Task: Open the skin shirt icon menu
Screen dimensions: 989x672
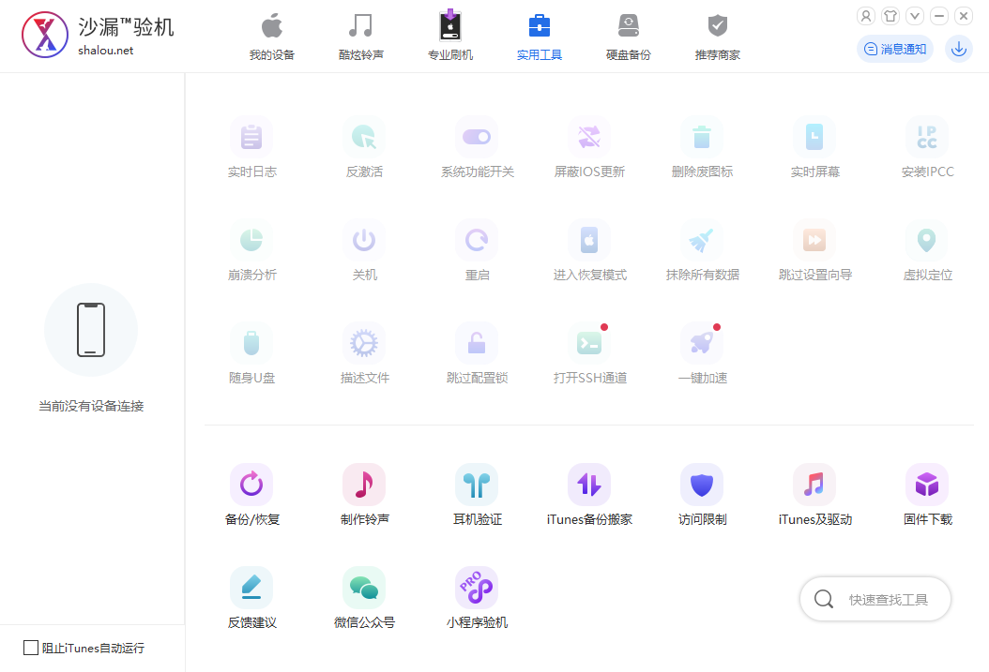Action: tap(890, 16)
